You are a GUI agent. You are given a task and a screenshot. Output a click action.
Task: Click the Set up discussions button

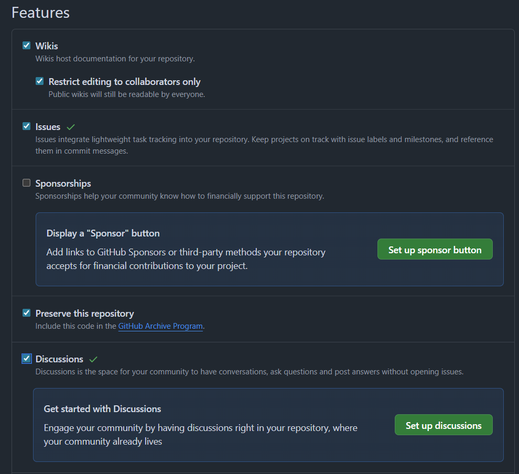click(444, 425)
